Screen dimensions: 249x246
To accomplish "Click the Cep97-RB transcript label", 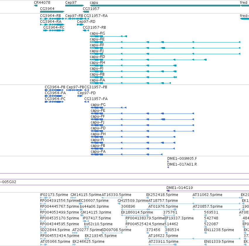I will (74, 16).
